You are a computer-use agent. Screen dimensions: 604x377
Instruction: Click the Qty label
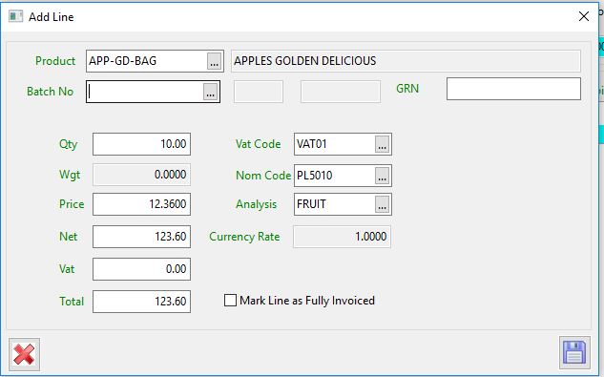[68, 144]
